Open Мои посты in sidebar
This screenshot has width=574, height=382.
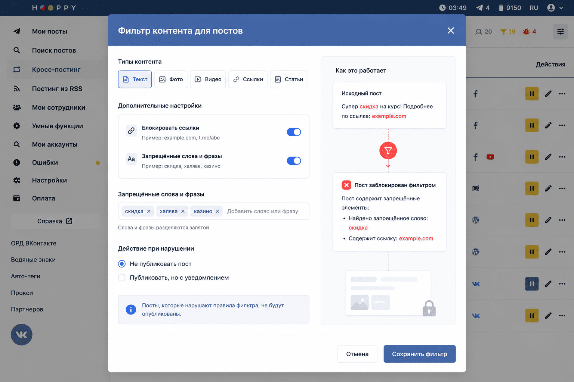50,31
